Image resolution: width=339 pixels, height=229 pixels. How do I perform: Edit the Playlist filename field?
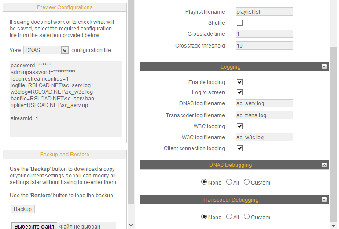(x=264, y=12)
